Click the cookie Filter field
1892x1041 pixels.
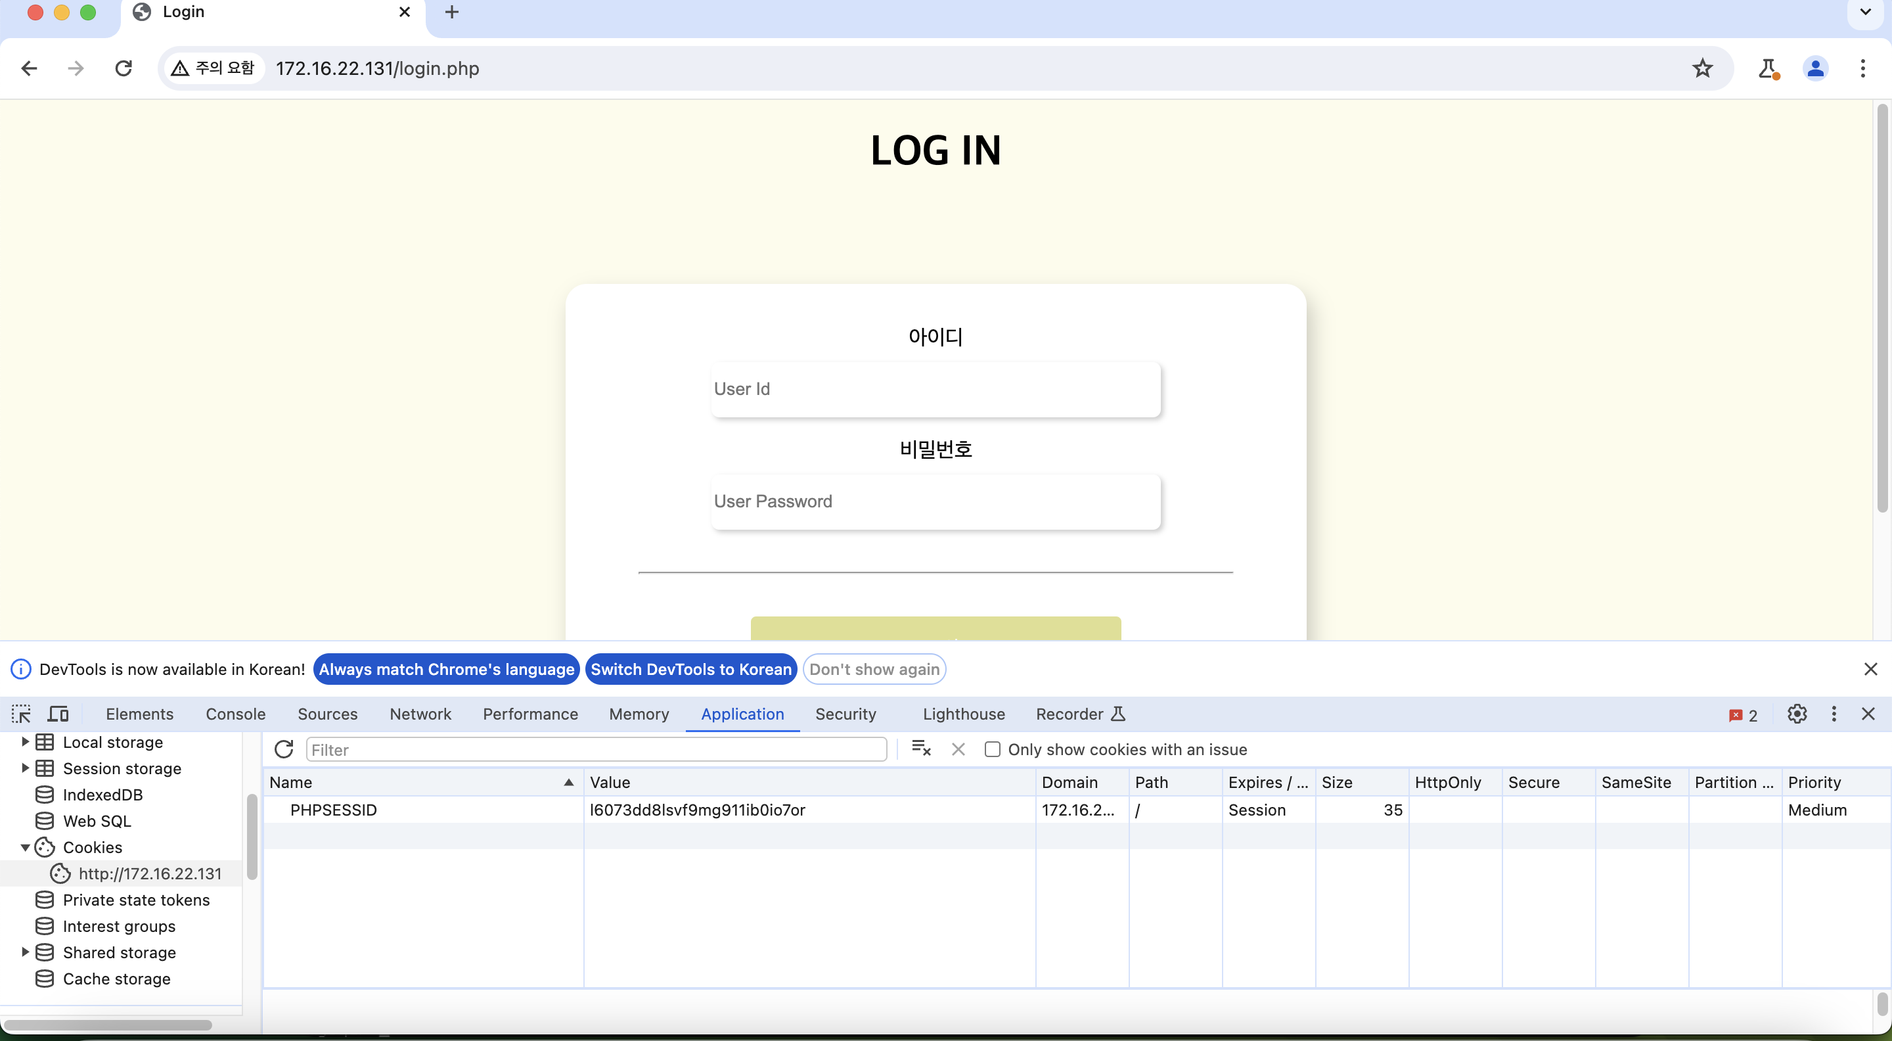596,749
